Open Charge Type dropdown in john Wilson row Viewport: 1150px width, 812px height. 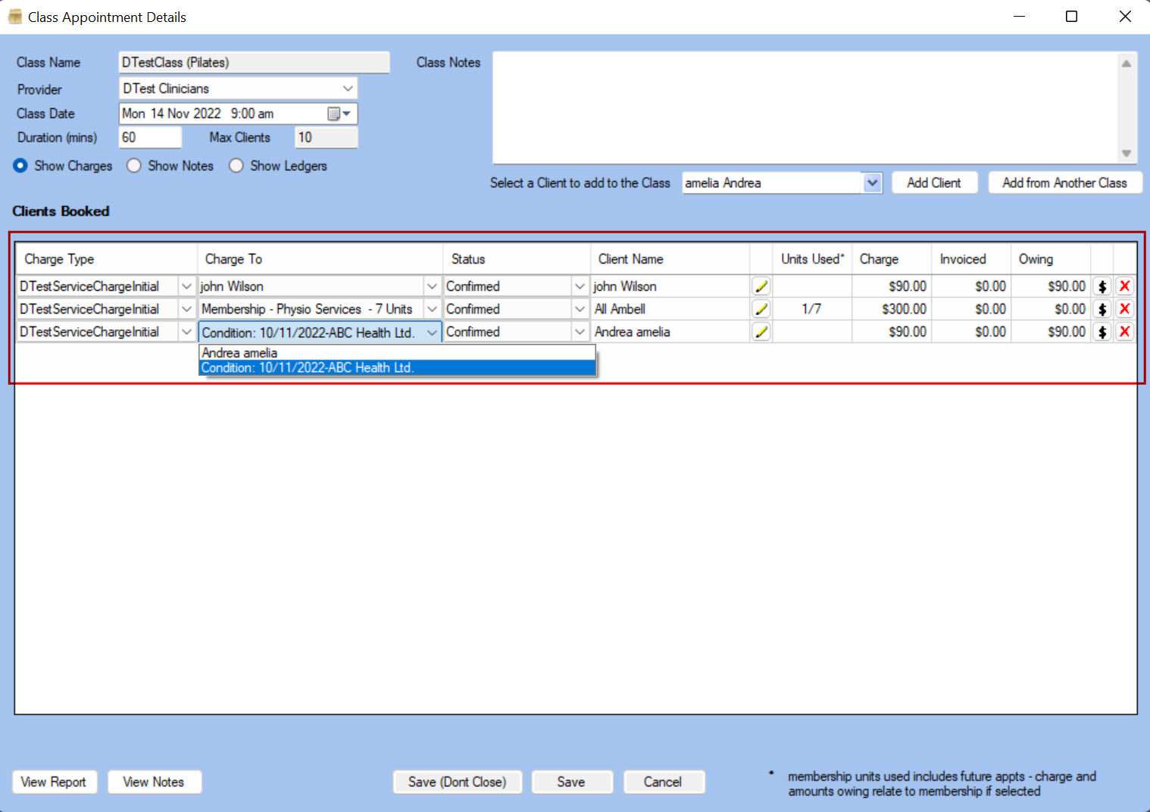pyautogui.click(x=186, y=286)
